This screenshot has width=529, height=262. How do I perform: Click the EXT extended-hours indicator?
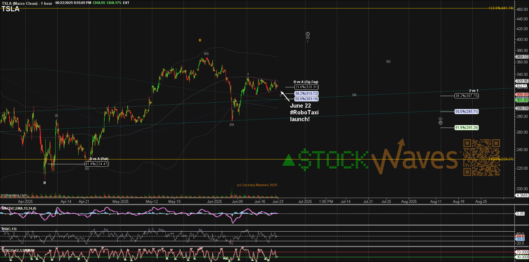tap(126, 3)
